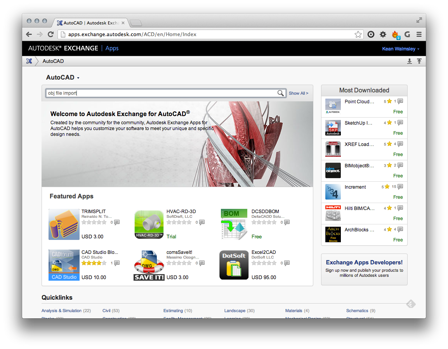The width and height of the screenshot is (448, 349).
Task: Click the download arrow icon in breadcrumb bar
Action: (409, 61)
